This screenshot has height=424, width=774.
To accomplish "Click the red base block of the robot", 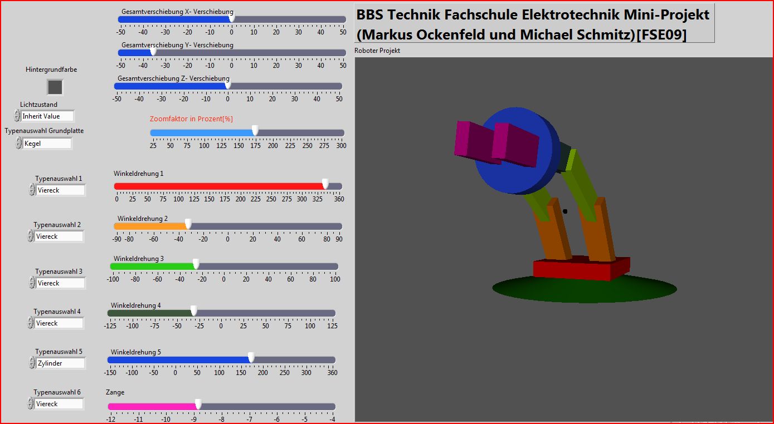I will tap(581, 269).
